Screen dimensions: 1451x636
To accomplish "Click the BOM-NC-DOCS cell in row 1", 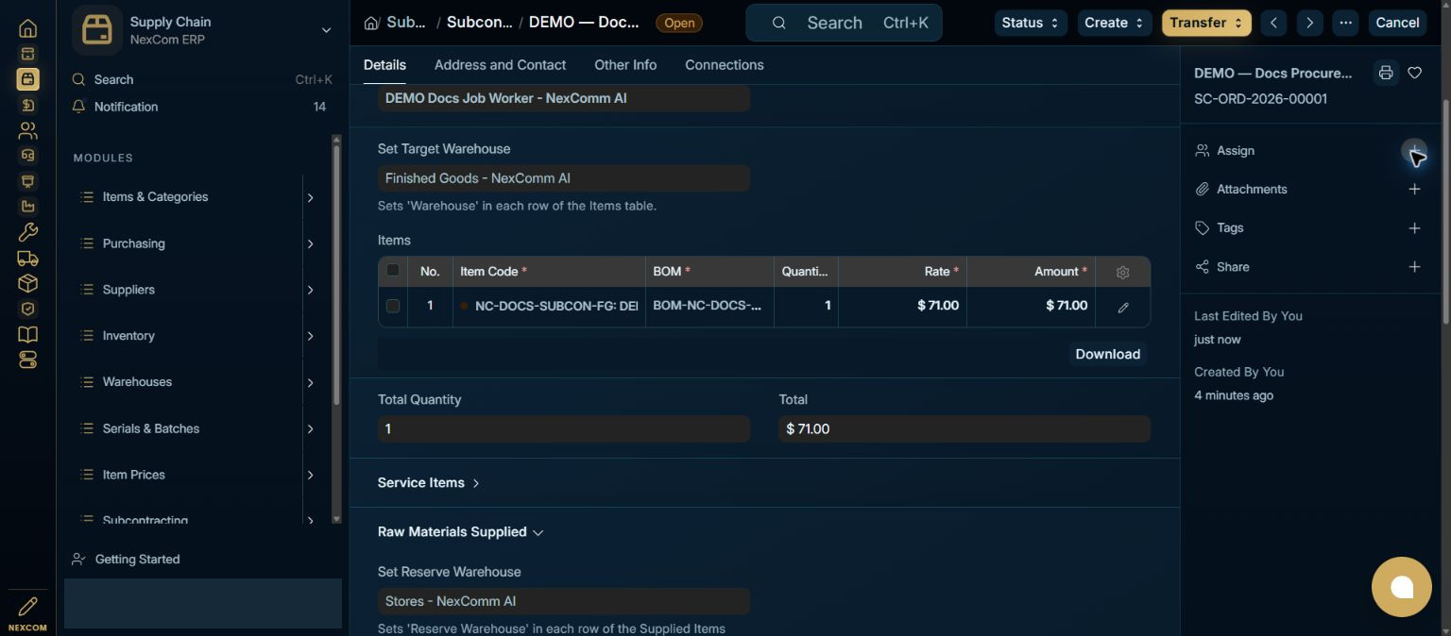I will [x=709, y=306].
